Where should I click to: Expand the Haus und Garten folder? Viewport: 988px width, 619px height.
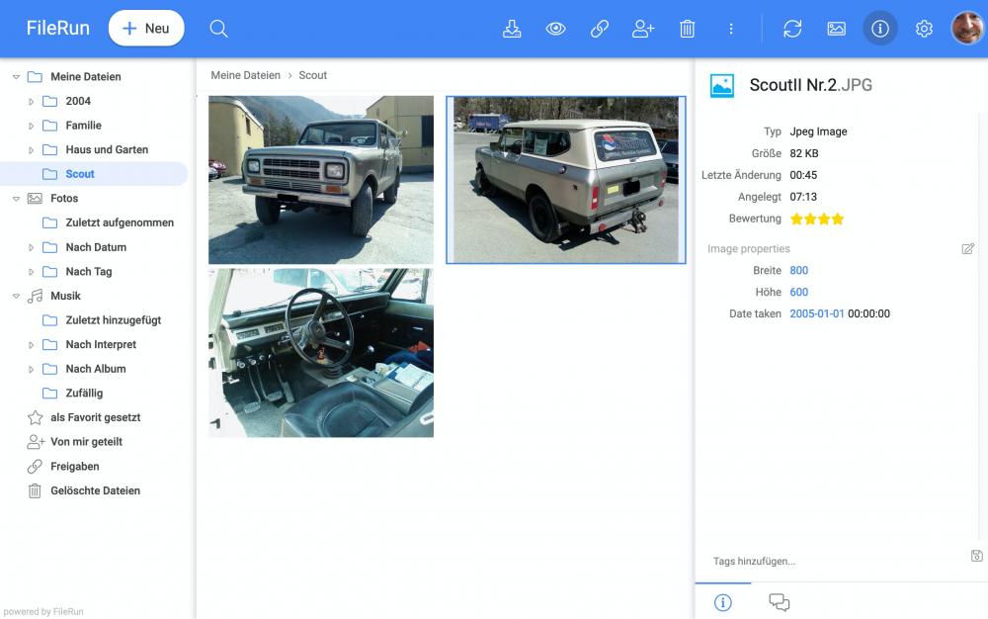pos(31,150)
